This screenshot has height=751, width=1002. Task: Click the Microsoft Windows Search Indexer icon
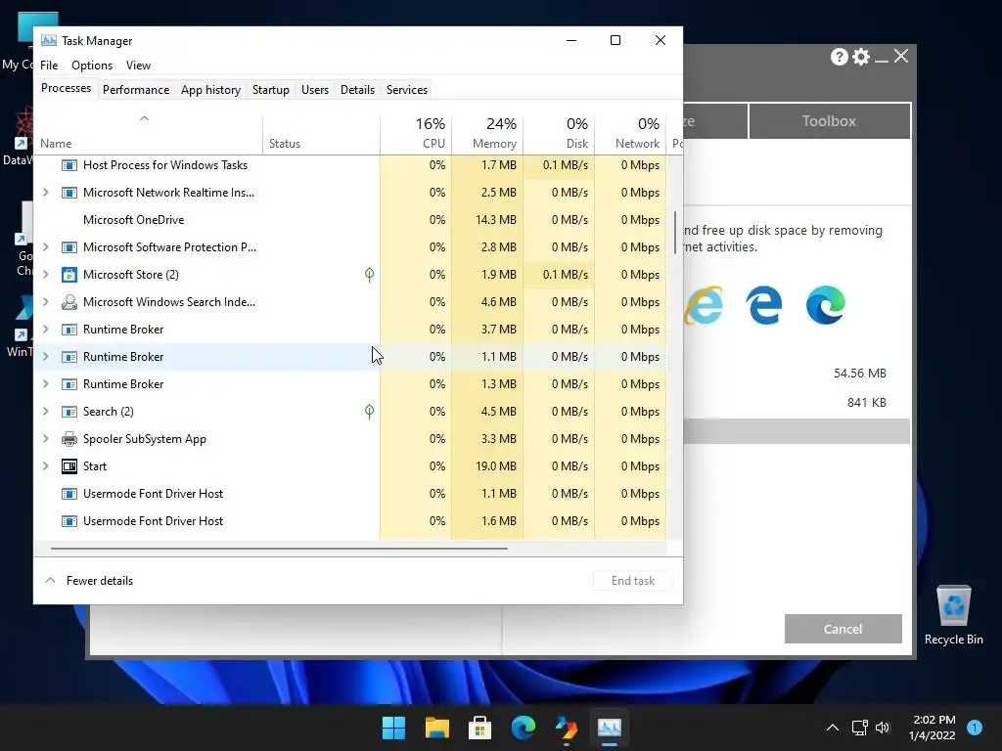click(69, 302)
